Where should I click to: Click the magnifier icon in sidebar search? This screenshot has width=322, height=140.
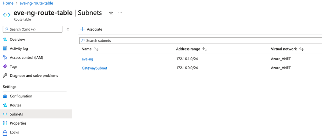pyautogui.click(x=7, y=29)
